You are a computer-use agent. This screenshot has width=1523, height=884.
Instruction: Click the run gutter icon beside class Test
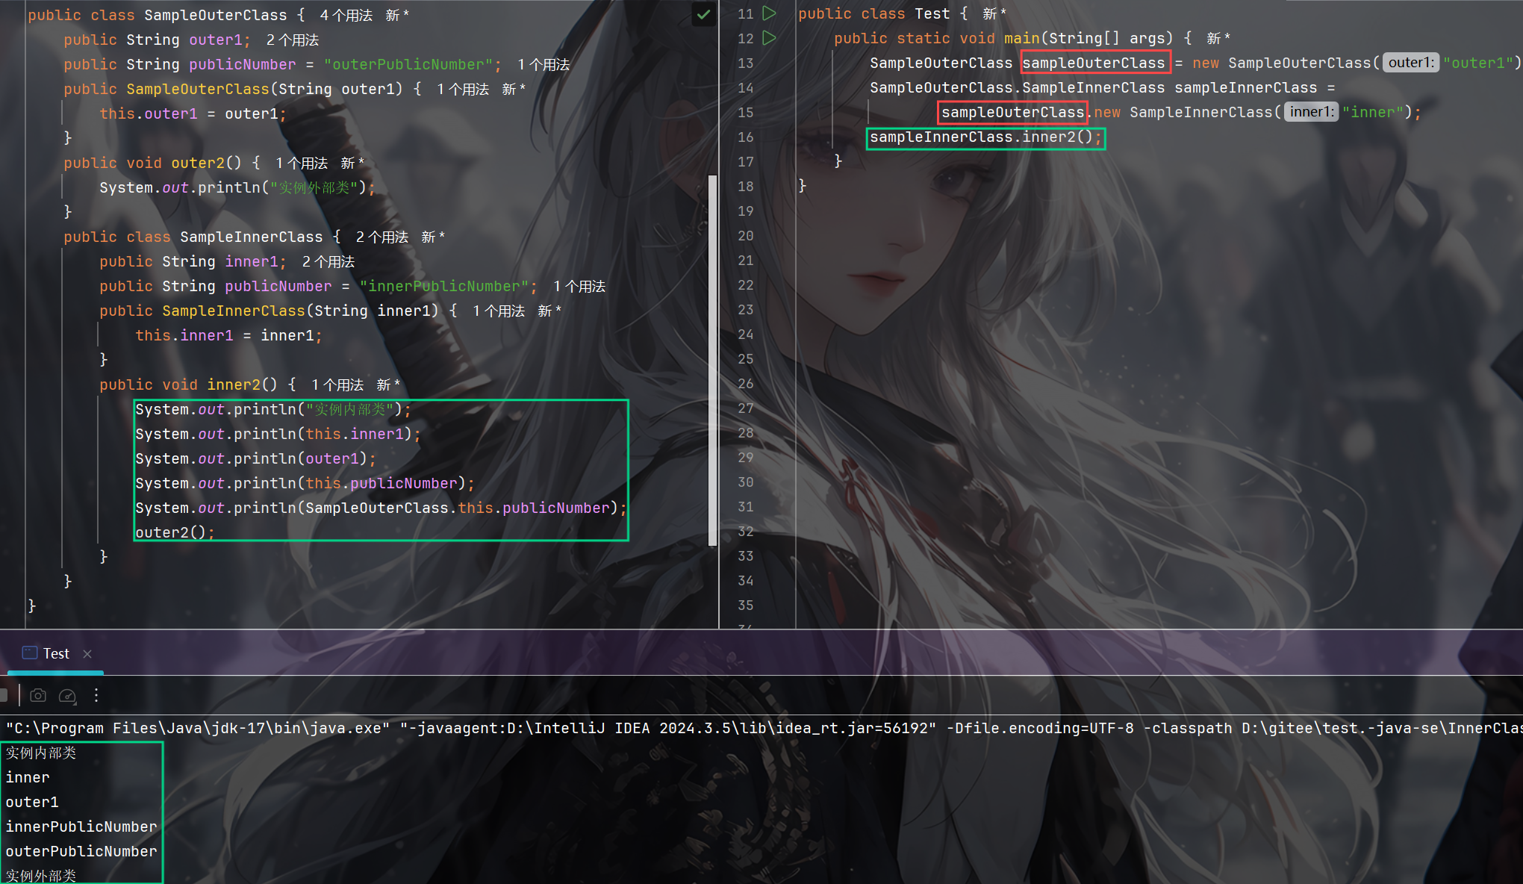tap(769, 13)
